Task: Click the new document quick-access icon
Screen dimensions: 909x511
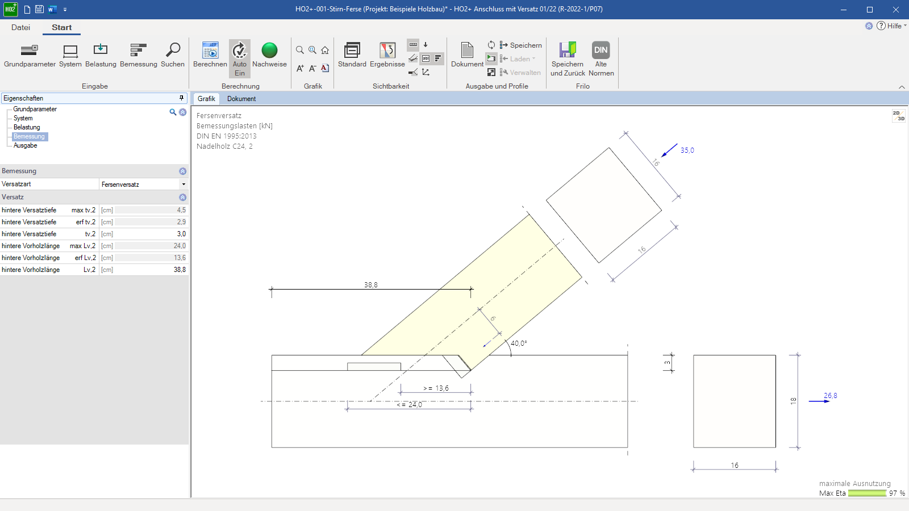Action: pyautogui.click(x=27, y=9)
